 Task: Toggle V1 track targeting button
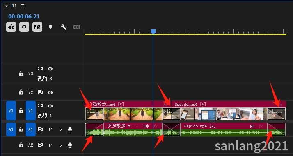[31, 111]
